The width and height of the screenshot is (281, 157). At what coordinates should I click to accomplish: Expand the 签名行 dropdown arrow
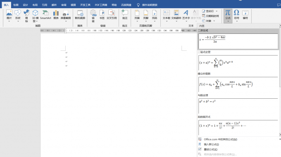pyautogui.click(x=217, y=11)
